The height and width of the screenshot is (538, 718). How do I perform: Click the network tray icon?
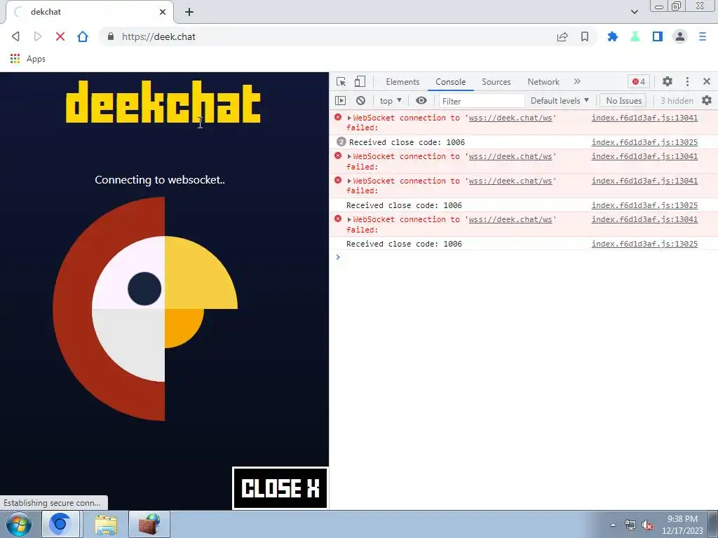pyautogui.click(x=630, y=525)
